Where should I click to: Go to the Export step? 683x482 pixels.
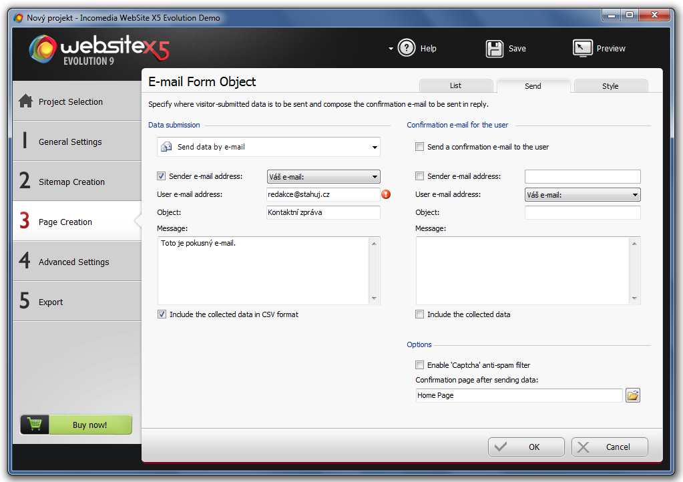click(77, 301)
